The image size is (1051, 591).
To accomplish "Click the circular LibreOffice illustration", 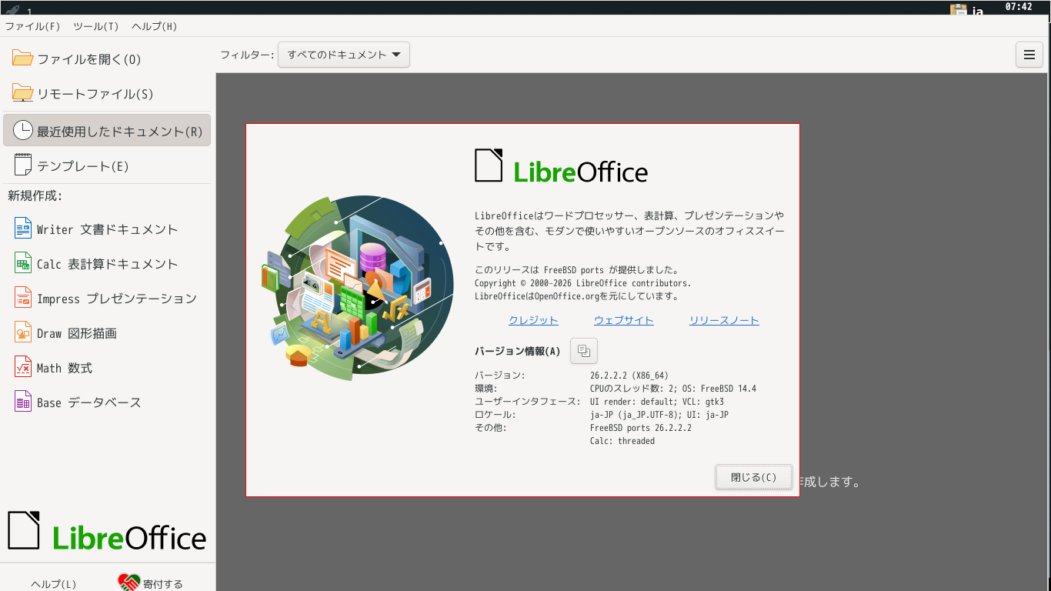I will [356, 288].
